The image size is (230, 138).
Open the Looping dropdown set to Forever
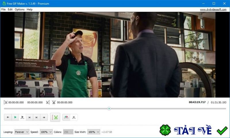(x=22, y=132)
